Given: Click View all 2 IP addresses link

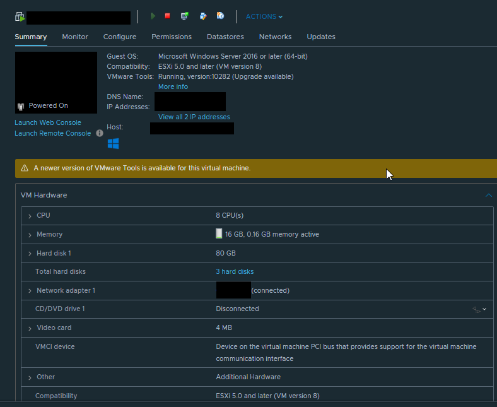Looking at the screenshot, I should [194, 117].
